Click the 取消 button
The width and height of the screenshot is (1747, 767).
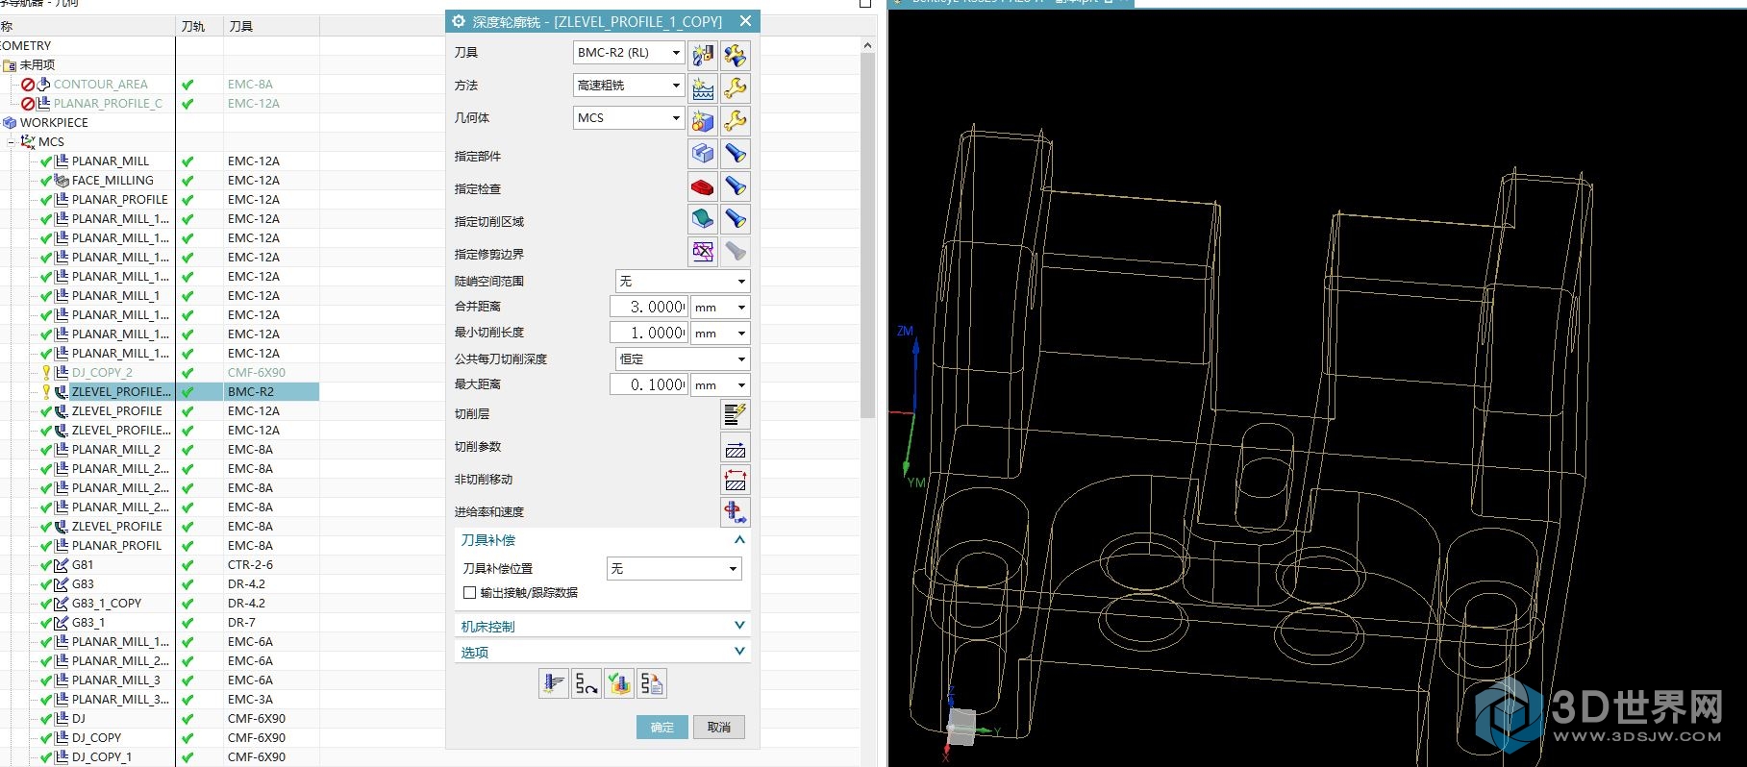(x=718, y=728)
